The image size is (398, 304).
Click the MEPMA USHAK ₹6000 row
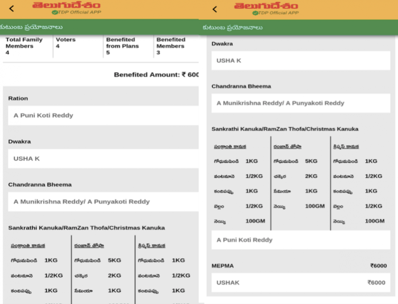coord(300,283)
